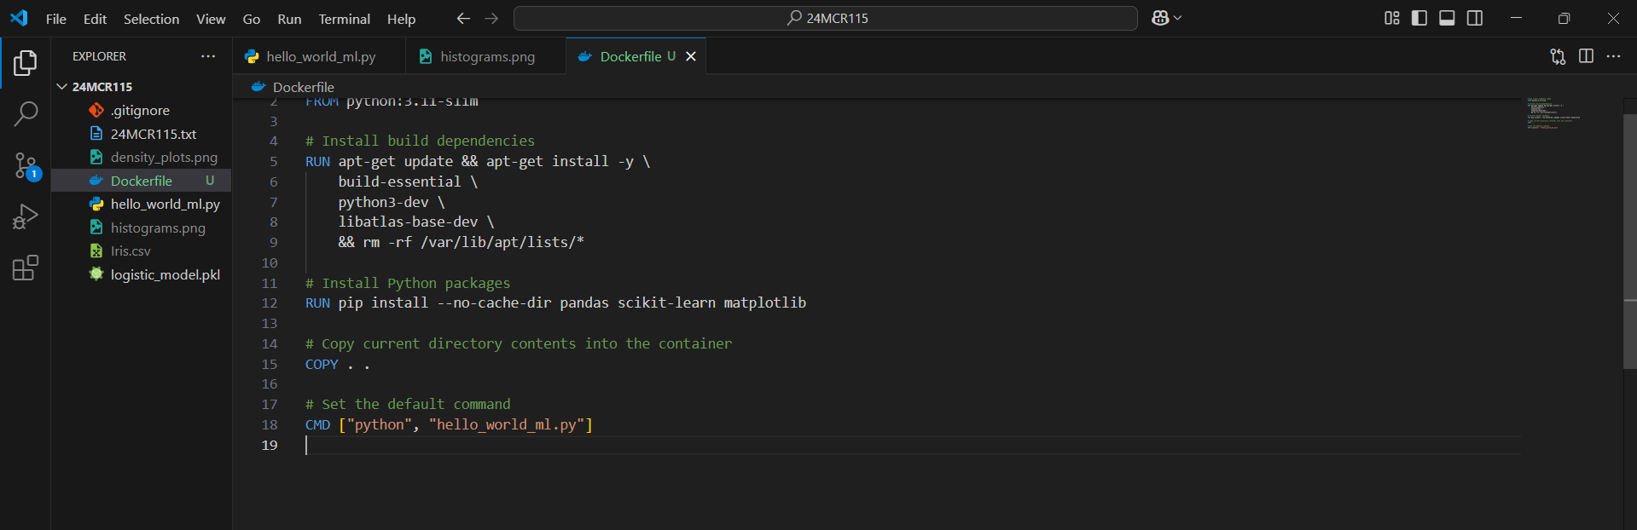Open the File menu
1637x530 pixels.
[x=56, y=19]
